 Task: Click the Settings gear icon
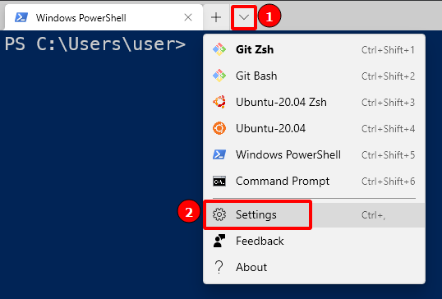tap(219, 214)
